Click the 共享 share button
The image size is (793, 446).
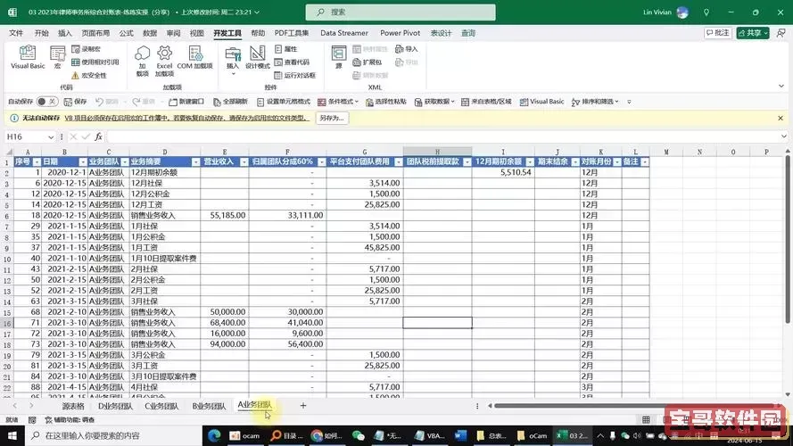[756, 33]
